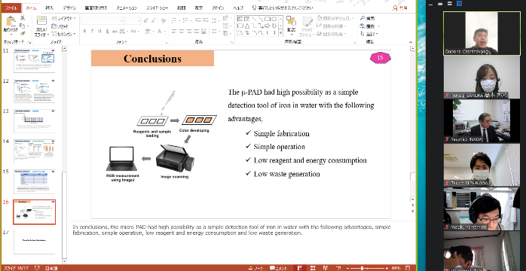Switch to the Animations tab

coord(127,8)
